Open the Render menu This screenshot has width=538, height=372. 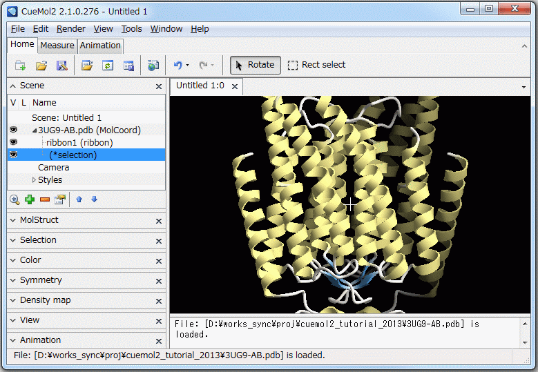pyautogui.click(x=71, y=29)
